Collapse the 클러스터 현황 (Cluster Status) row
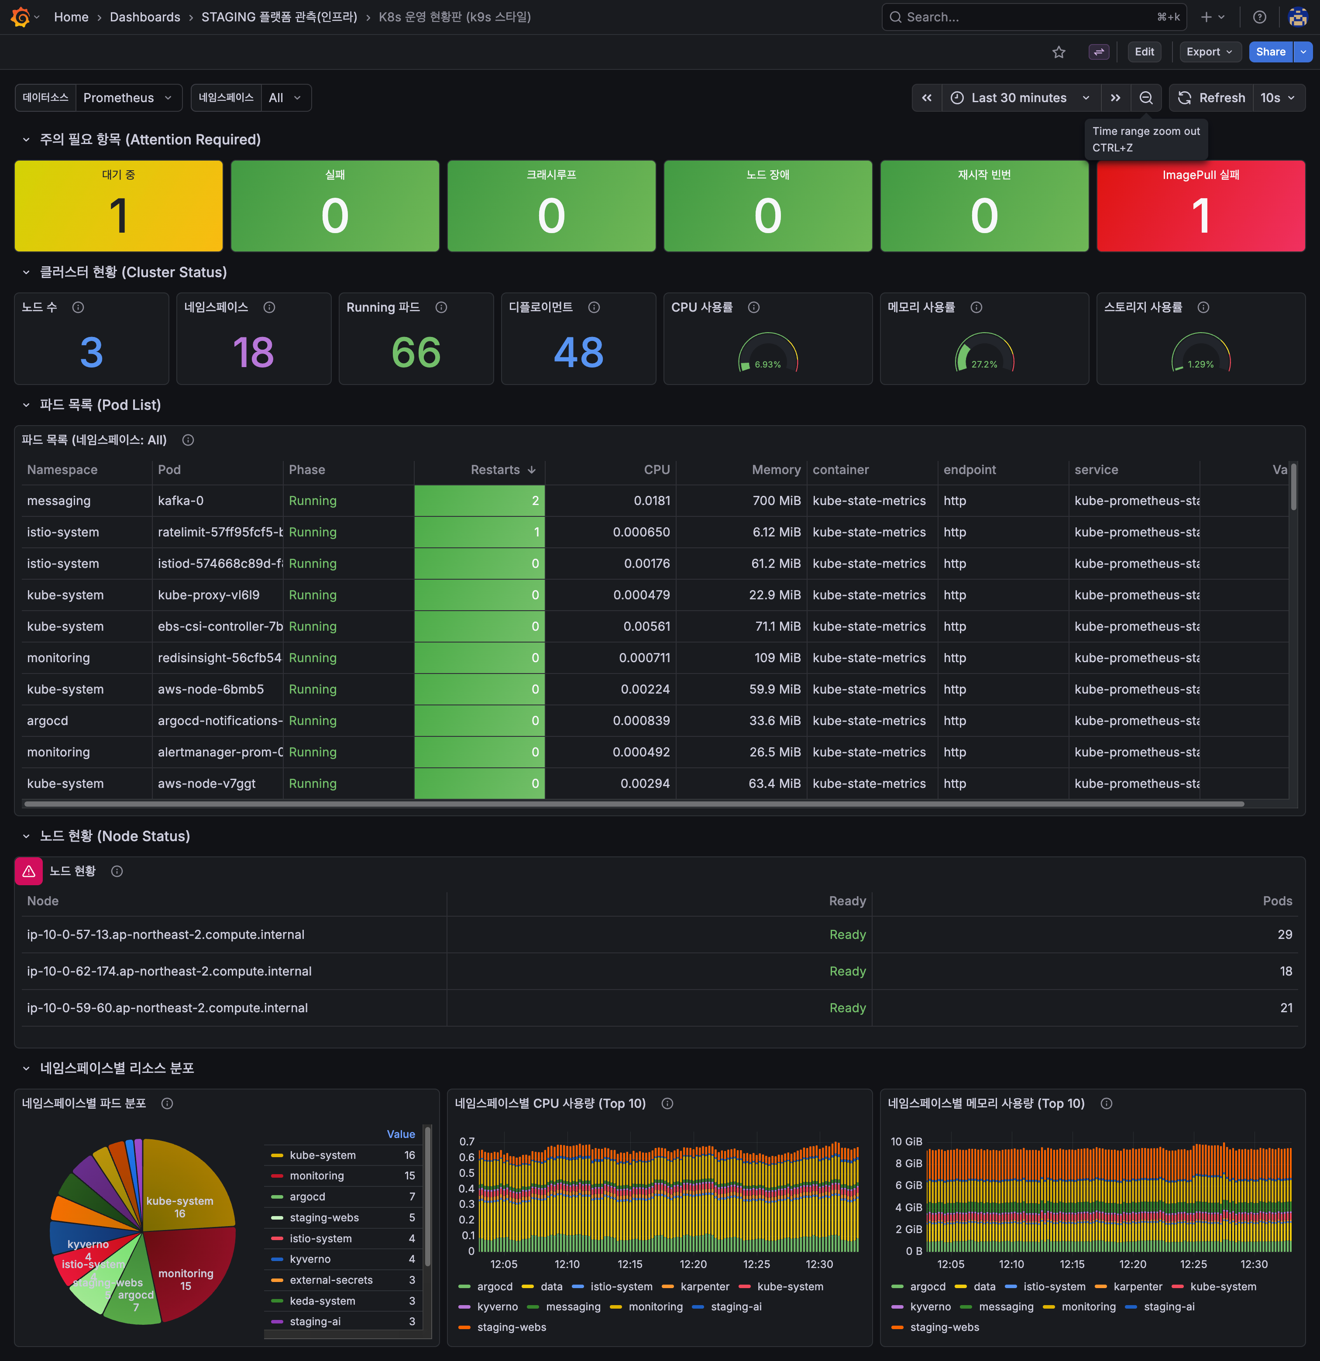This screenshot has height=1361, width=1320. (x=26, y=272)
